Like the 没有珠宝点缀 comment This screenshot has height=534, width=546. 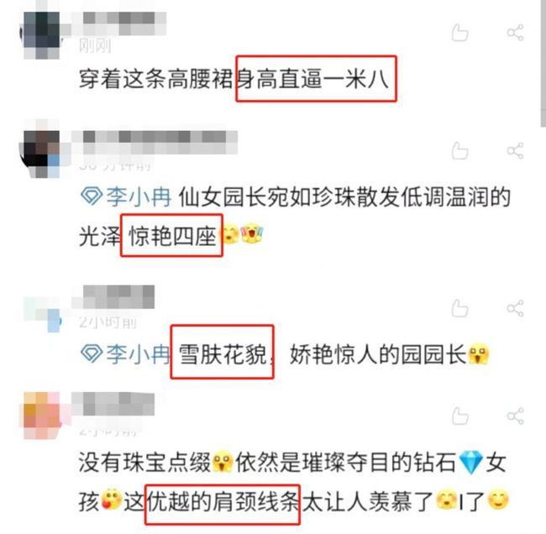(459, 416)
